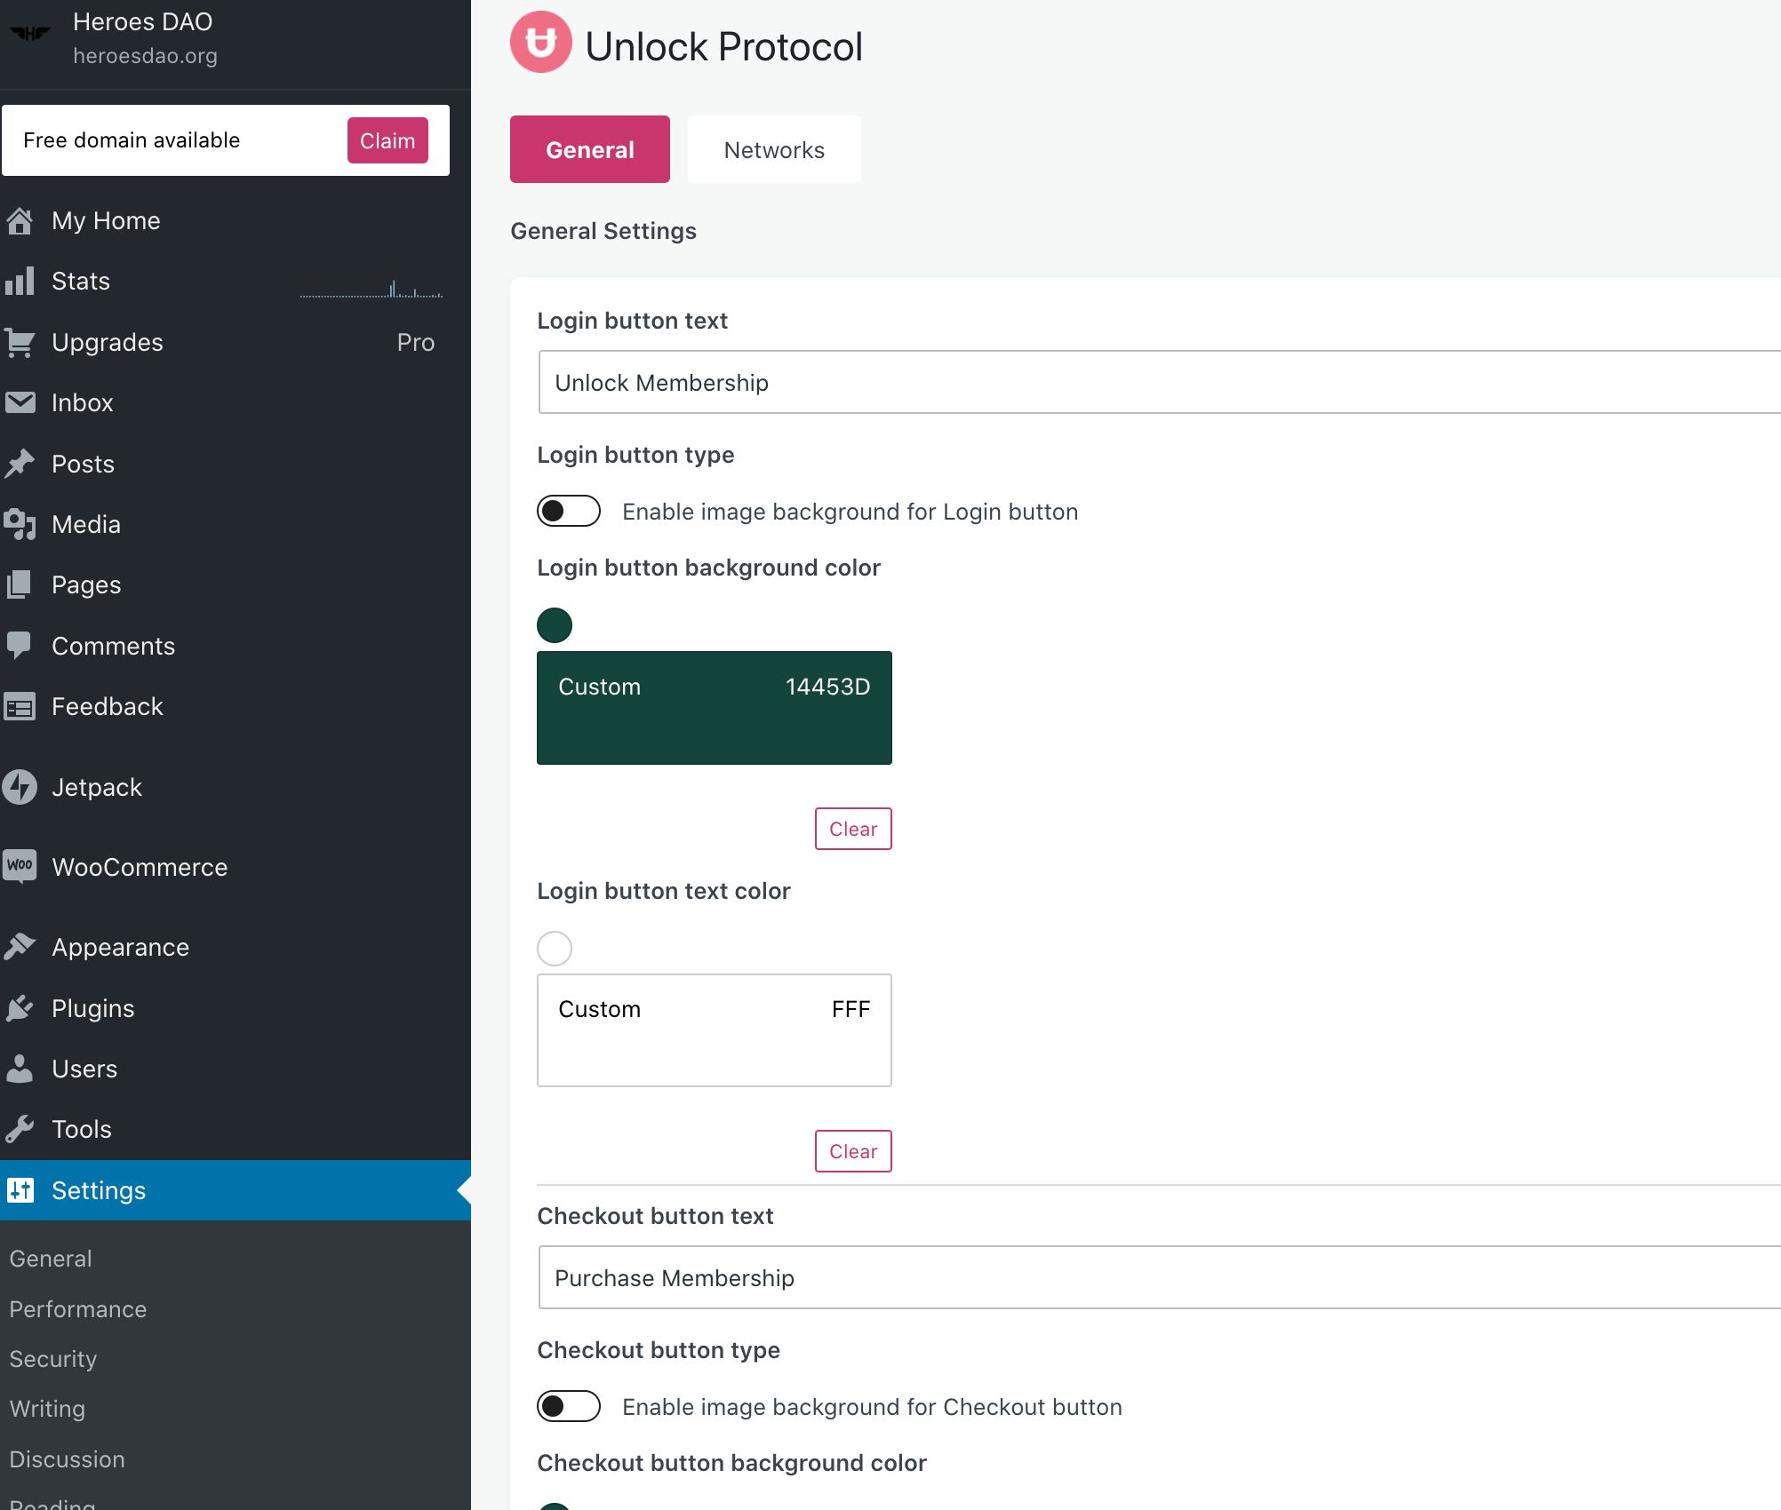Click the WooCommerce woo icon

(x=20, y=865)
